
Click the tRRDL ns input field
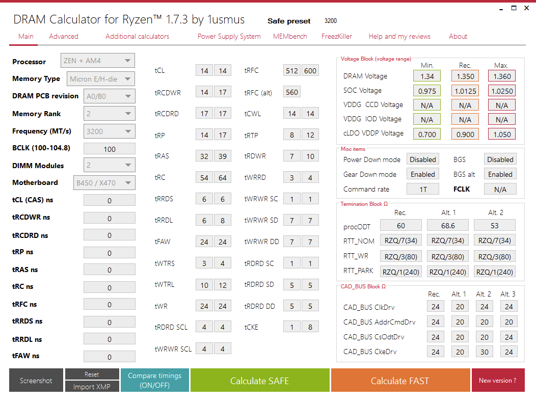pyautogui.click(x=110, y=339)
